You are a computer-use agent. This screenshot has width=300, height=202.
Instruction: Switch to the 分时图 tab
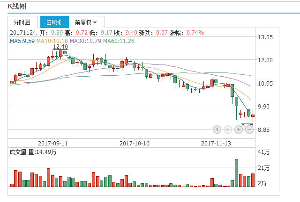[x=22, y=22]
